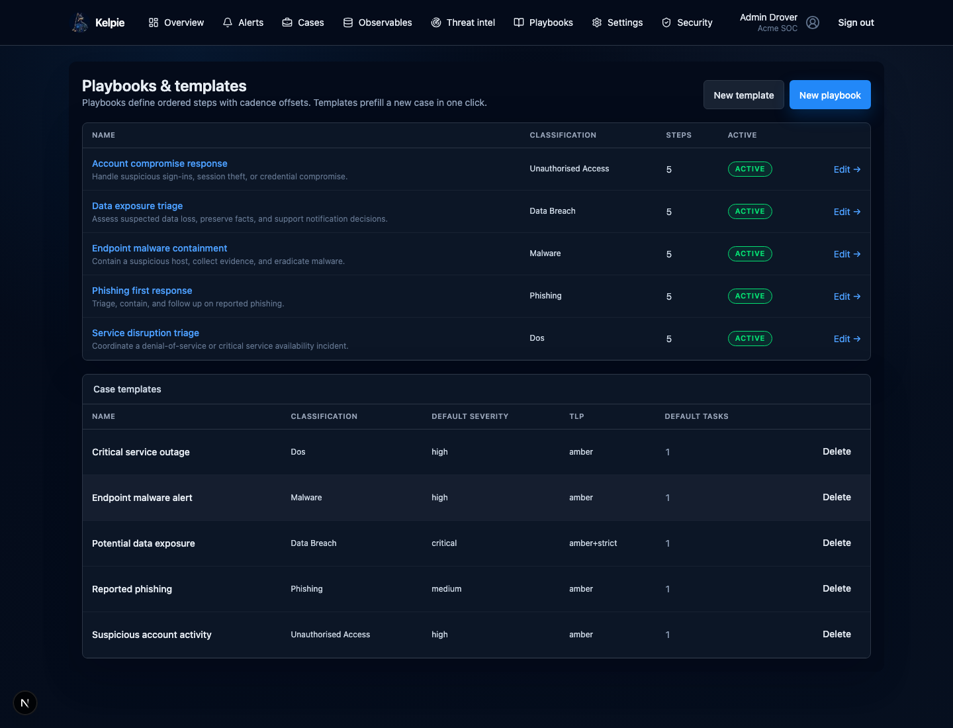Click the Playbooks book icon
953x728 pixels.
pyautogui.click(x=519, y=23)
